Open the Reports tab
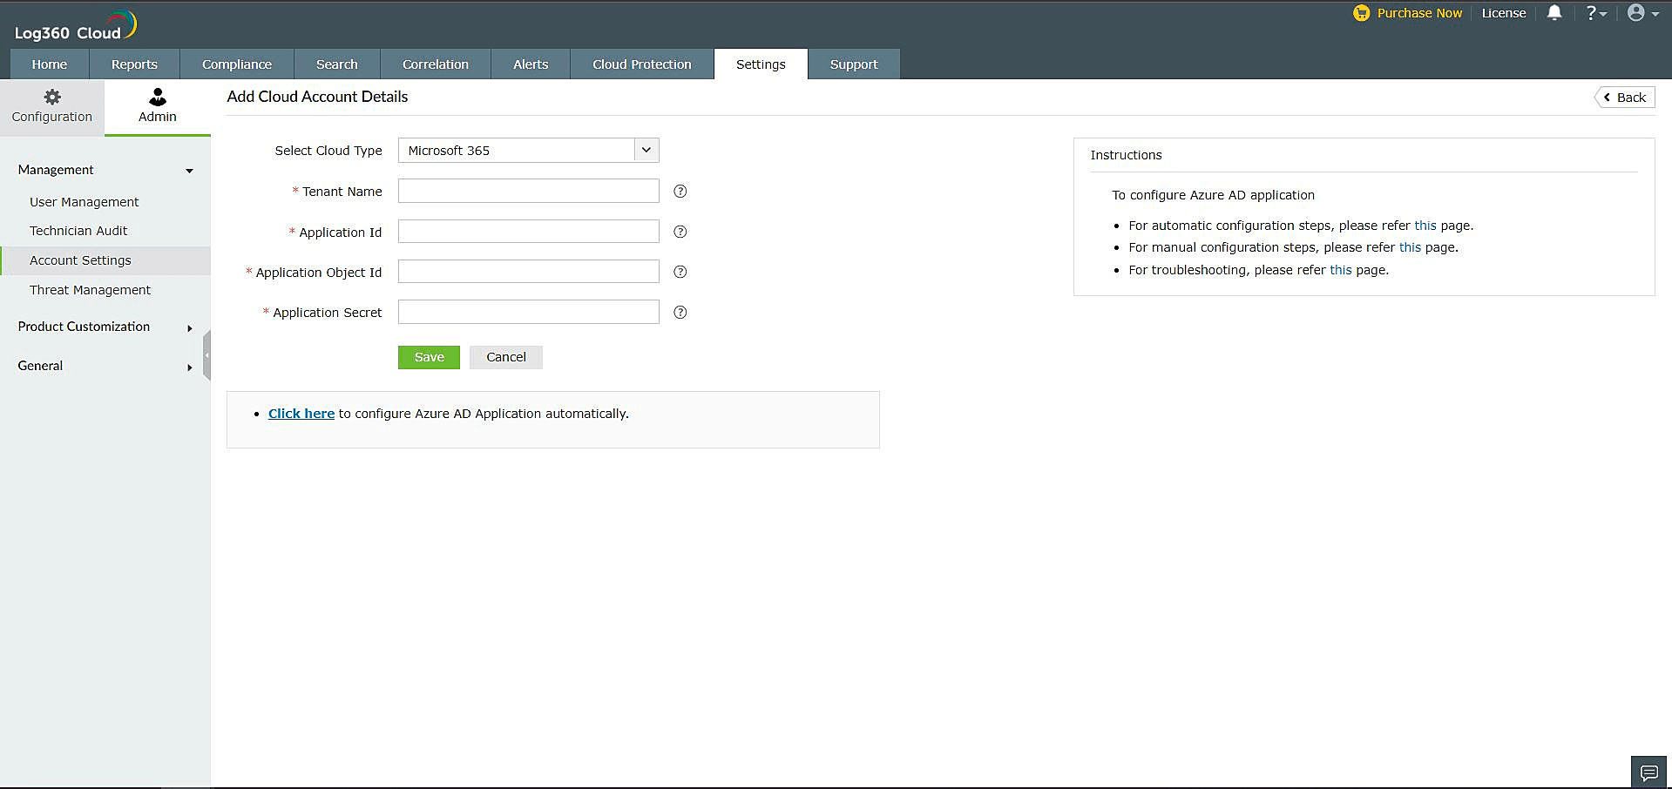Screen dimensions: 1672x789 tap(134, 64)
